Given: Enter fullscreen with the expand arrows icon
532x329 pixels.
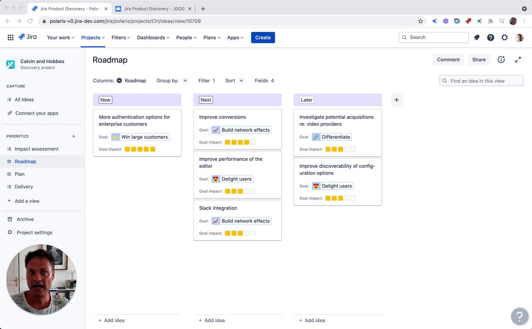Looking at the screenshot, I should pyautogui.click(x=518, y=60).
